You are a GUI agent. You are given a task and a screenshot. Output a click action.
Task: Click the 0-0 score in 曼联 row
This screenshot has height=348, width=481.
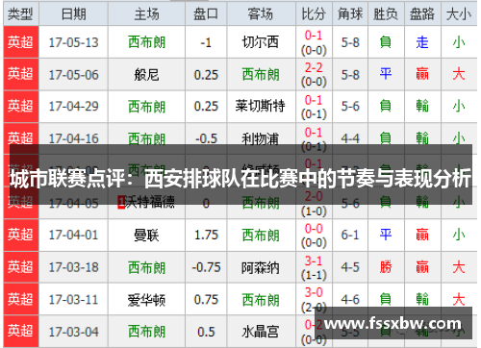(x=314, y=228)
